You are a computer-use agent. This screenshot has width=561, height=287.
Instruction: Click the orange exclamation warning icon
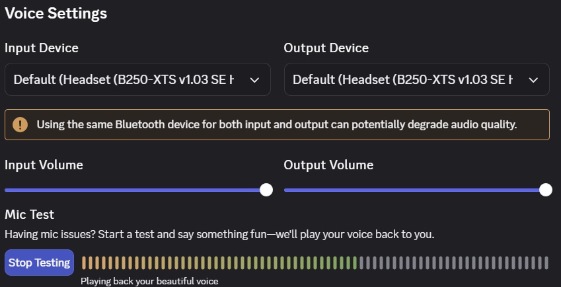(x=20, y=124)
